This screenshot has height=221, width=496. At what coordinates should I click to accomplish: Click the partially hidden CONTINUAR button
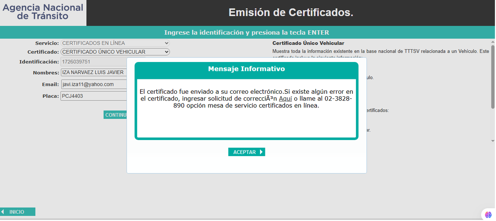point(115,115)
